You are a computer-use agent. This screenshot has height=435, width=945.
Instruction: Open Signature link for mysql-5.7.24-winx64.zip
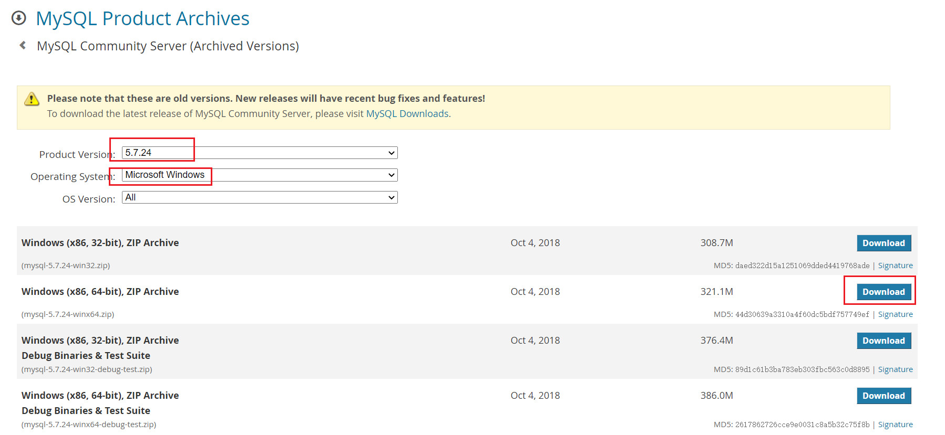click(895, 314)
